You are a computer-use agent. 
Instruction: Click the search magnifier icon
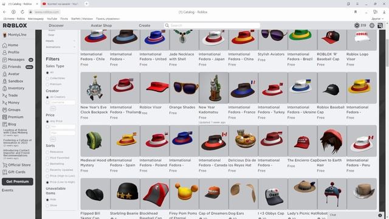tap(167, 26)
